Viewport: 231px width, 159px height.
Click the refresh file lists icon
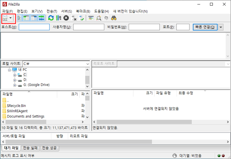(x=51, y=18)
